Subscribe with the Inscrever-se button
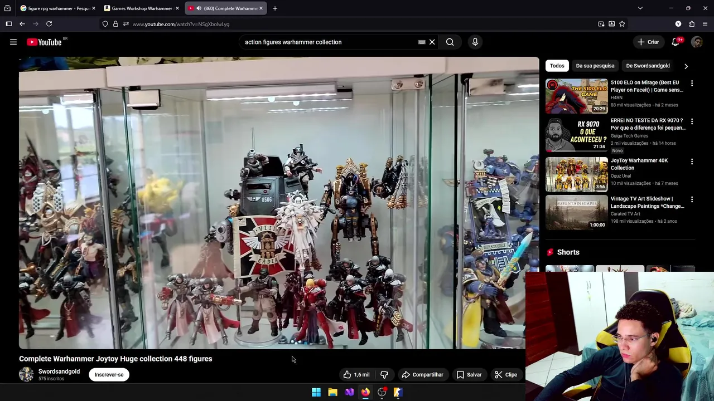714x401 pixels. click(x=109, y=375)
